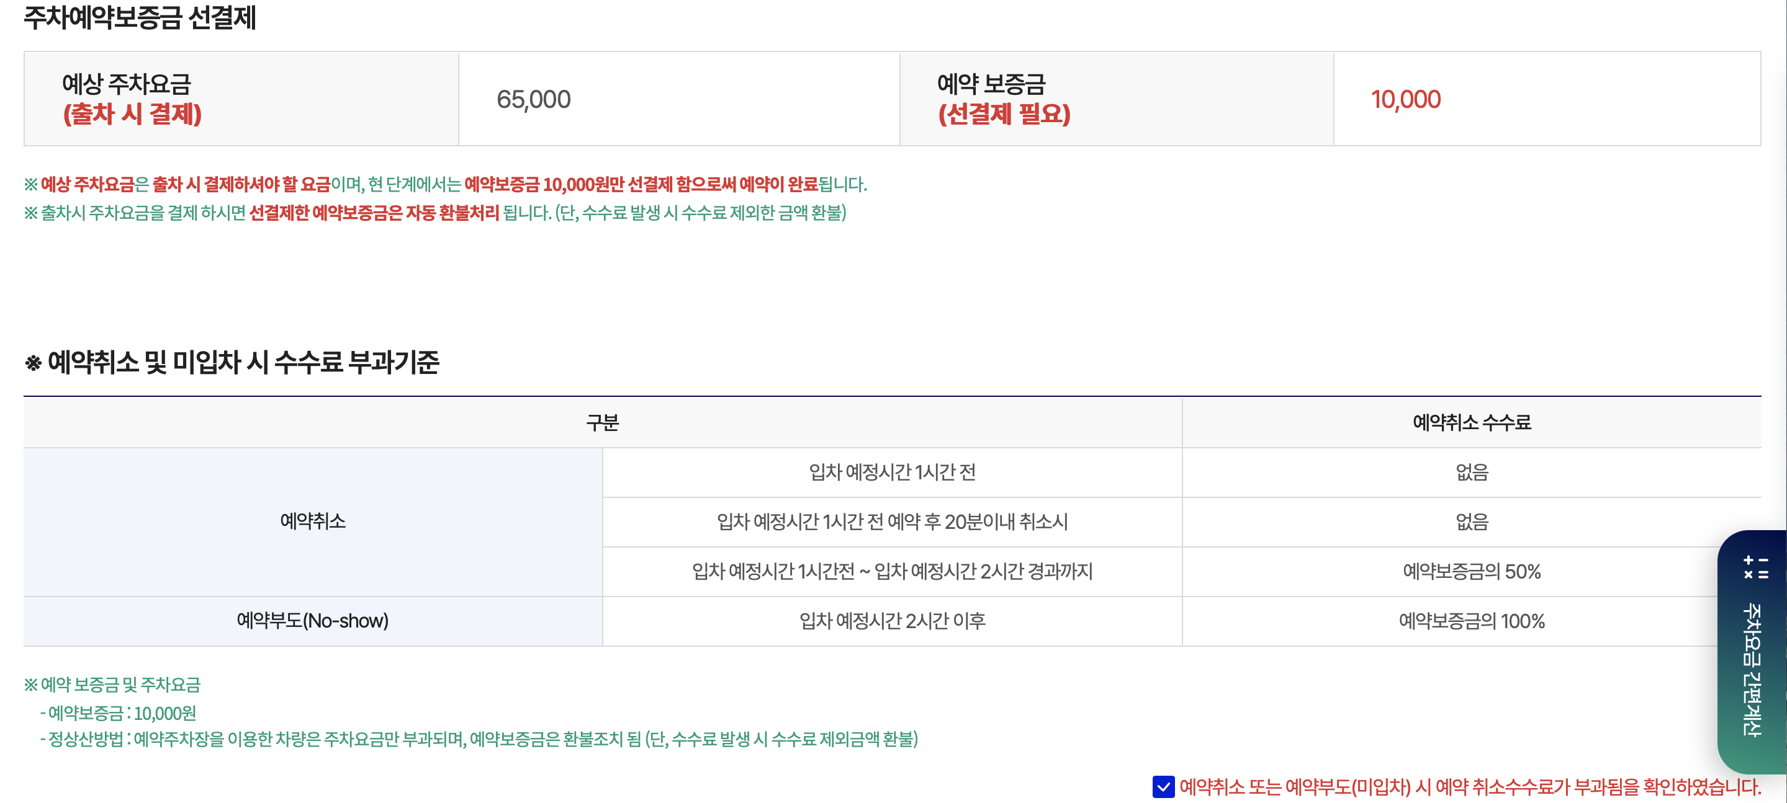
Task: Check the cancellation fee confirmation checkbox
Action: [x=1164, y=787]
